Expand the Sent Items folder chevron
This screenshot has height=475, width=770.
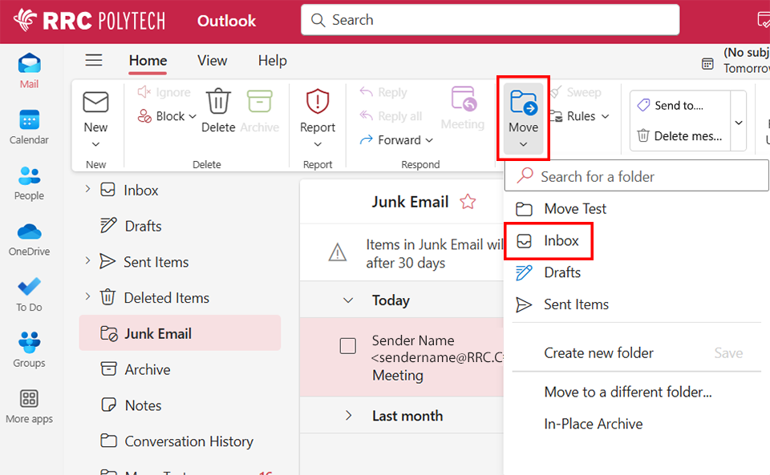[x=87, y=261]
